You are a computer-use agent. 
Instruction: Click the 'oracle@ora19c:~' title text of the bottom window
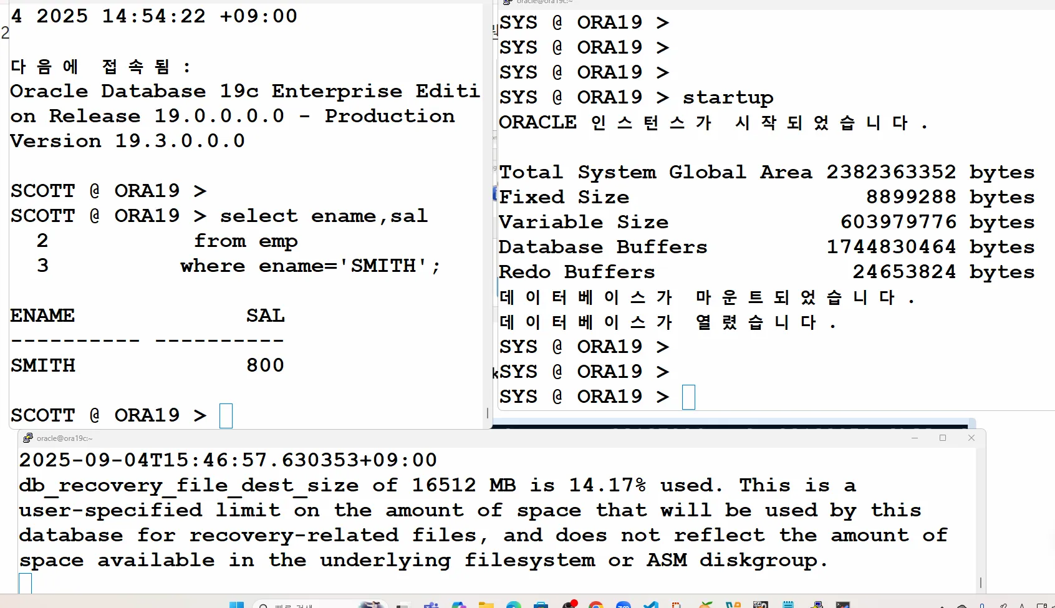(64, 438)
